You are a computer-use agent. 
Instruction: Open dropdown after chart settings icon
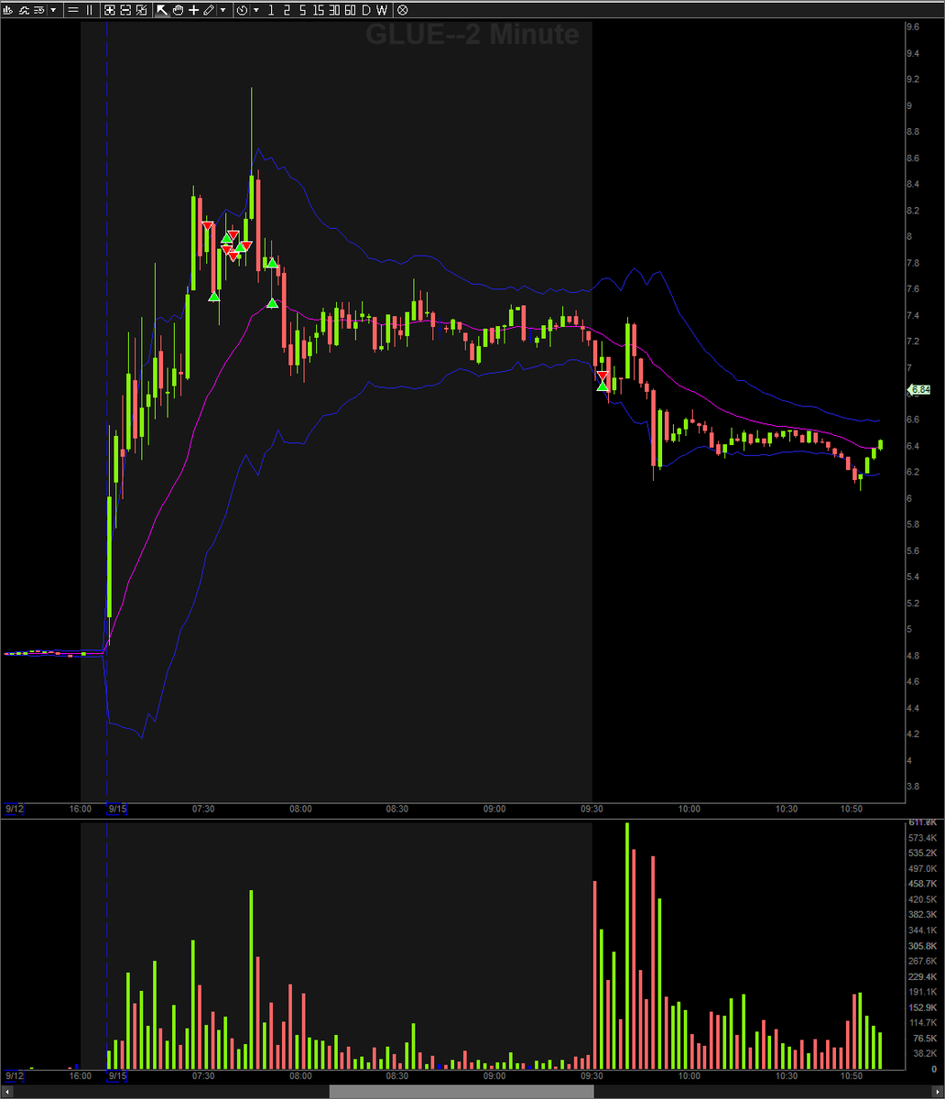(54, 10)
